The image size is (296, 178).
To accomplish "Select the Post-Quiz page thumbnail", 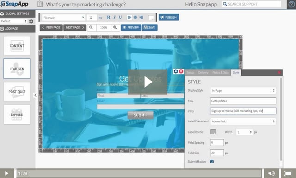I will (x=17, y=92).
